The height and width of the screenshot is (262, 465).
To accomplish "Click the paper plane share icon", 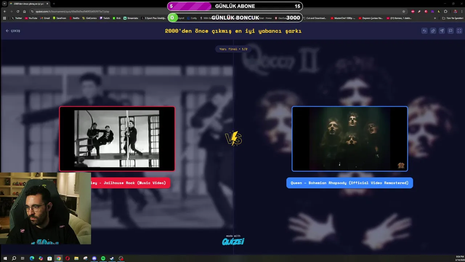I will (x=442, y=31).
